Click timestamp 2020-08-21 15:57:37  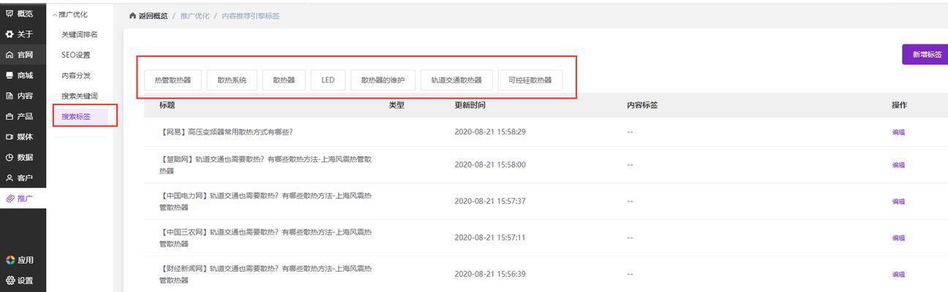[490, 201]
